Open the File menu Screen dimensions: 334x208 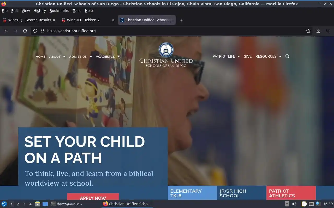click(x=5, y=11)
